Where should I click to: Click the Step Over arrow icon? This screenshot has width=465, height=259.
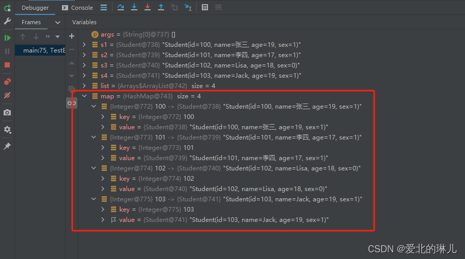[x=120, y=7]
